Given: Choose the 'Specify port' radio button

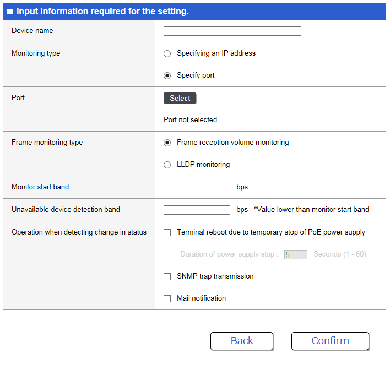Looking at the screenshot, I should click(x=167, y=75).
